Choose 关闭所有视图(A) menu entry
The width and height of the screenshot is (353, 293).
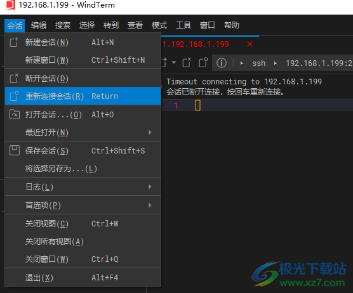[x=83, y=242]
